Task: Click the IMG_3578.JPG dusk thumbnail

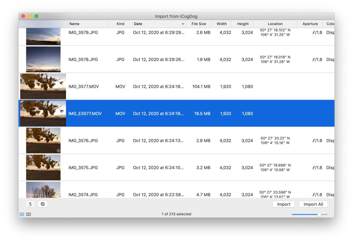Action: coord(43,59)
